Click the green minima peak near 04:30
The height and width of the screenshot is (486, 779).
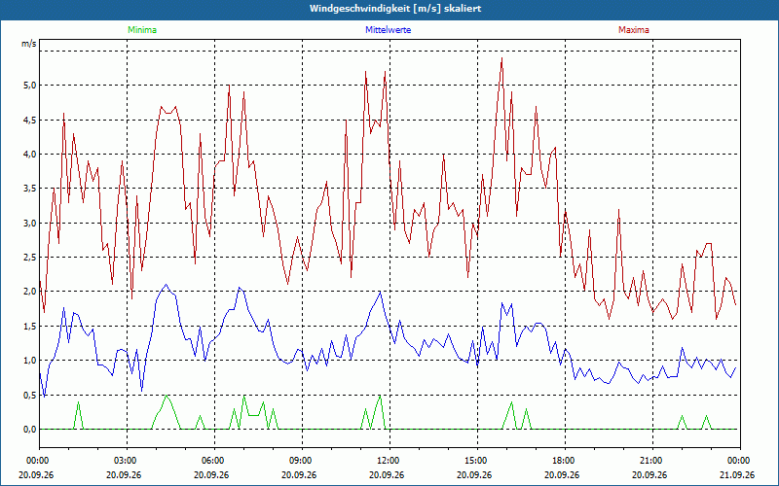166,396
